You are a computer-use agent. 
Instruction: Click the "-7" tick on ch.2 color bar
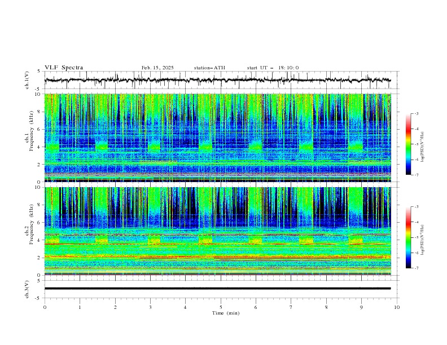click(x=417, y=268)
